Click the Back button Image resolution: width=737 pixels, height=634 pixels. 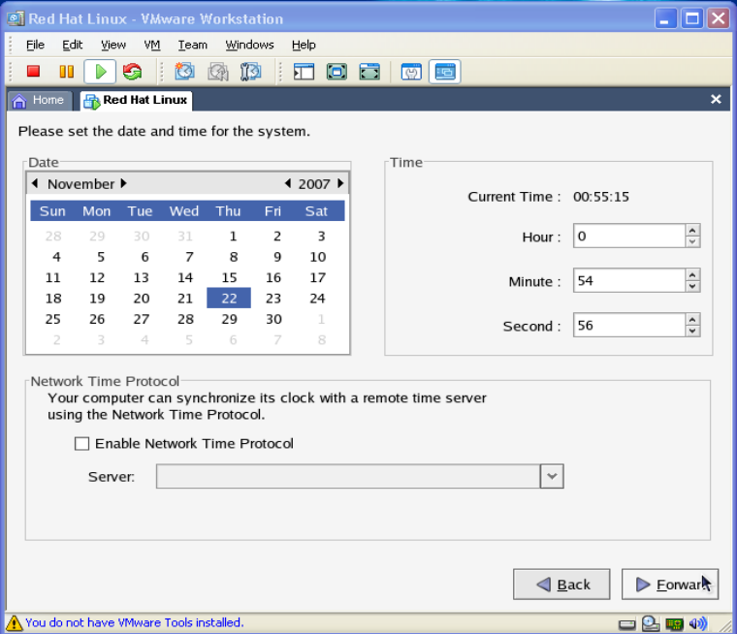tap(561, 585)
